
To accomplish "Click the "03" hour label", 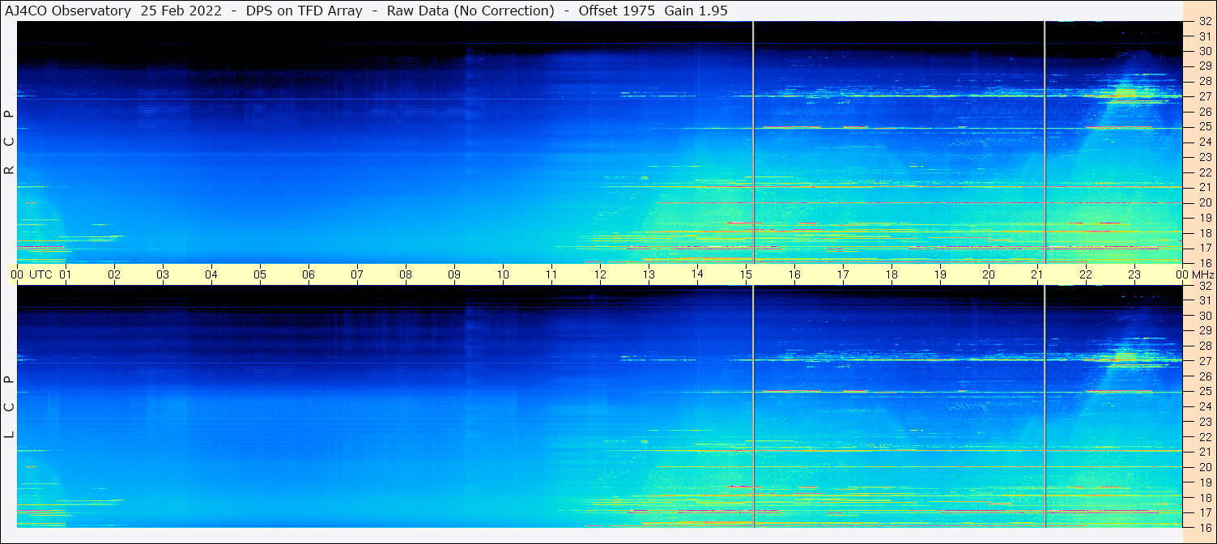I will 163,274.
